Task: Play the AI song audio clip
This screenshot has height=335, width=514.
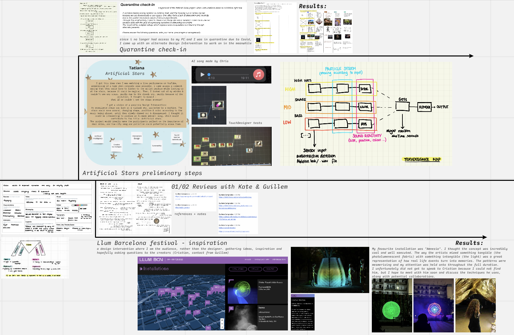Action: click(202, 74)
